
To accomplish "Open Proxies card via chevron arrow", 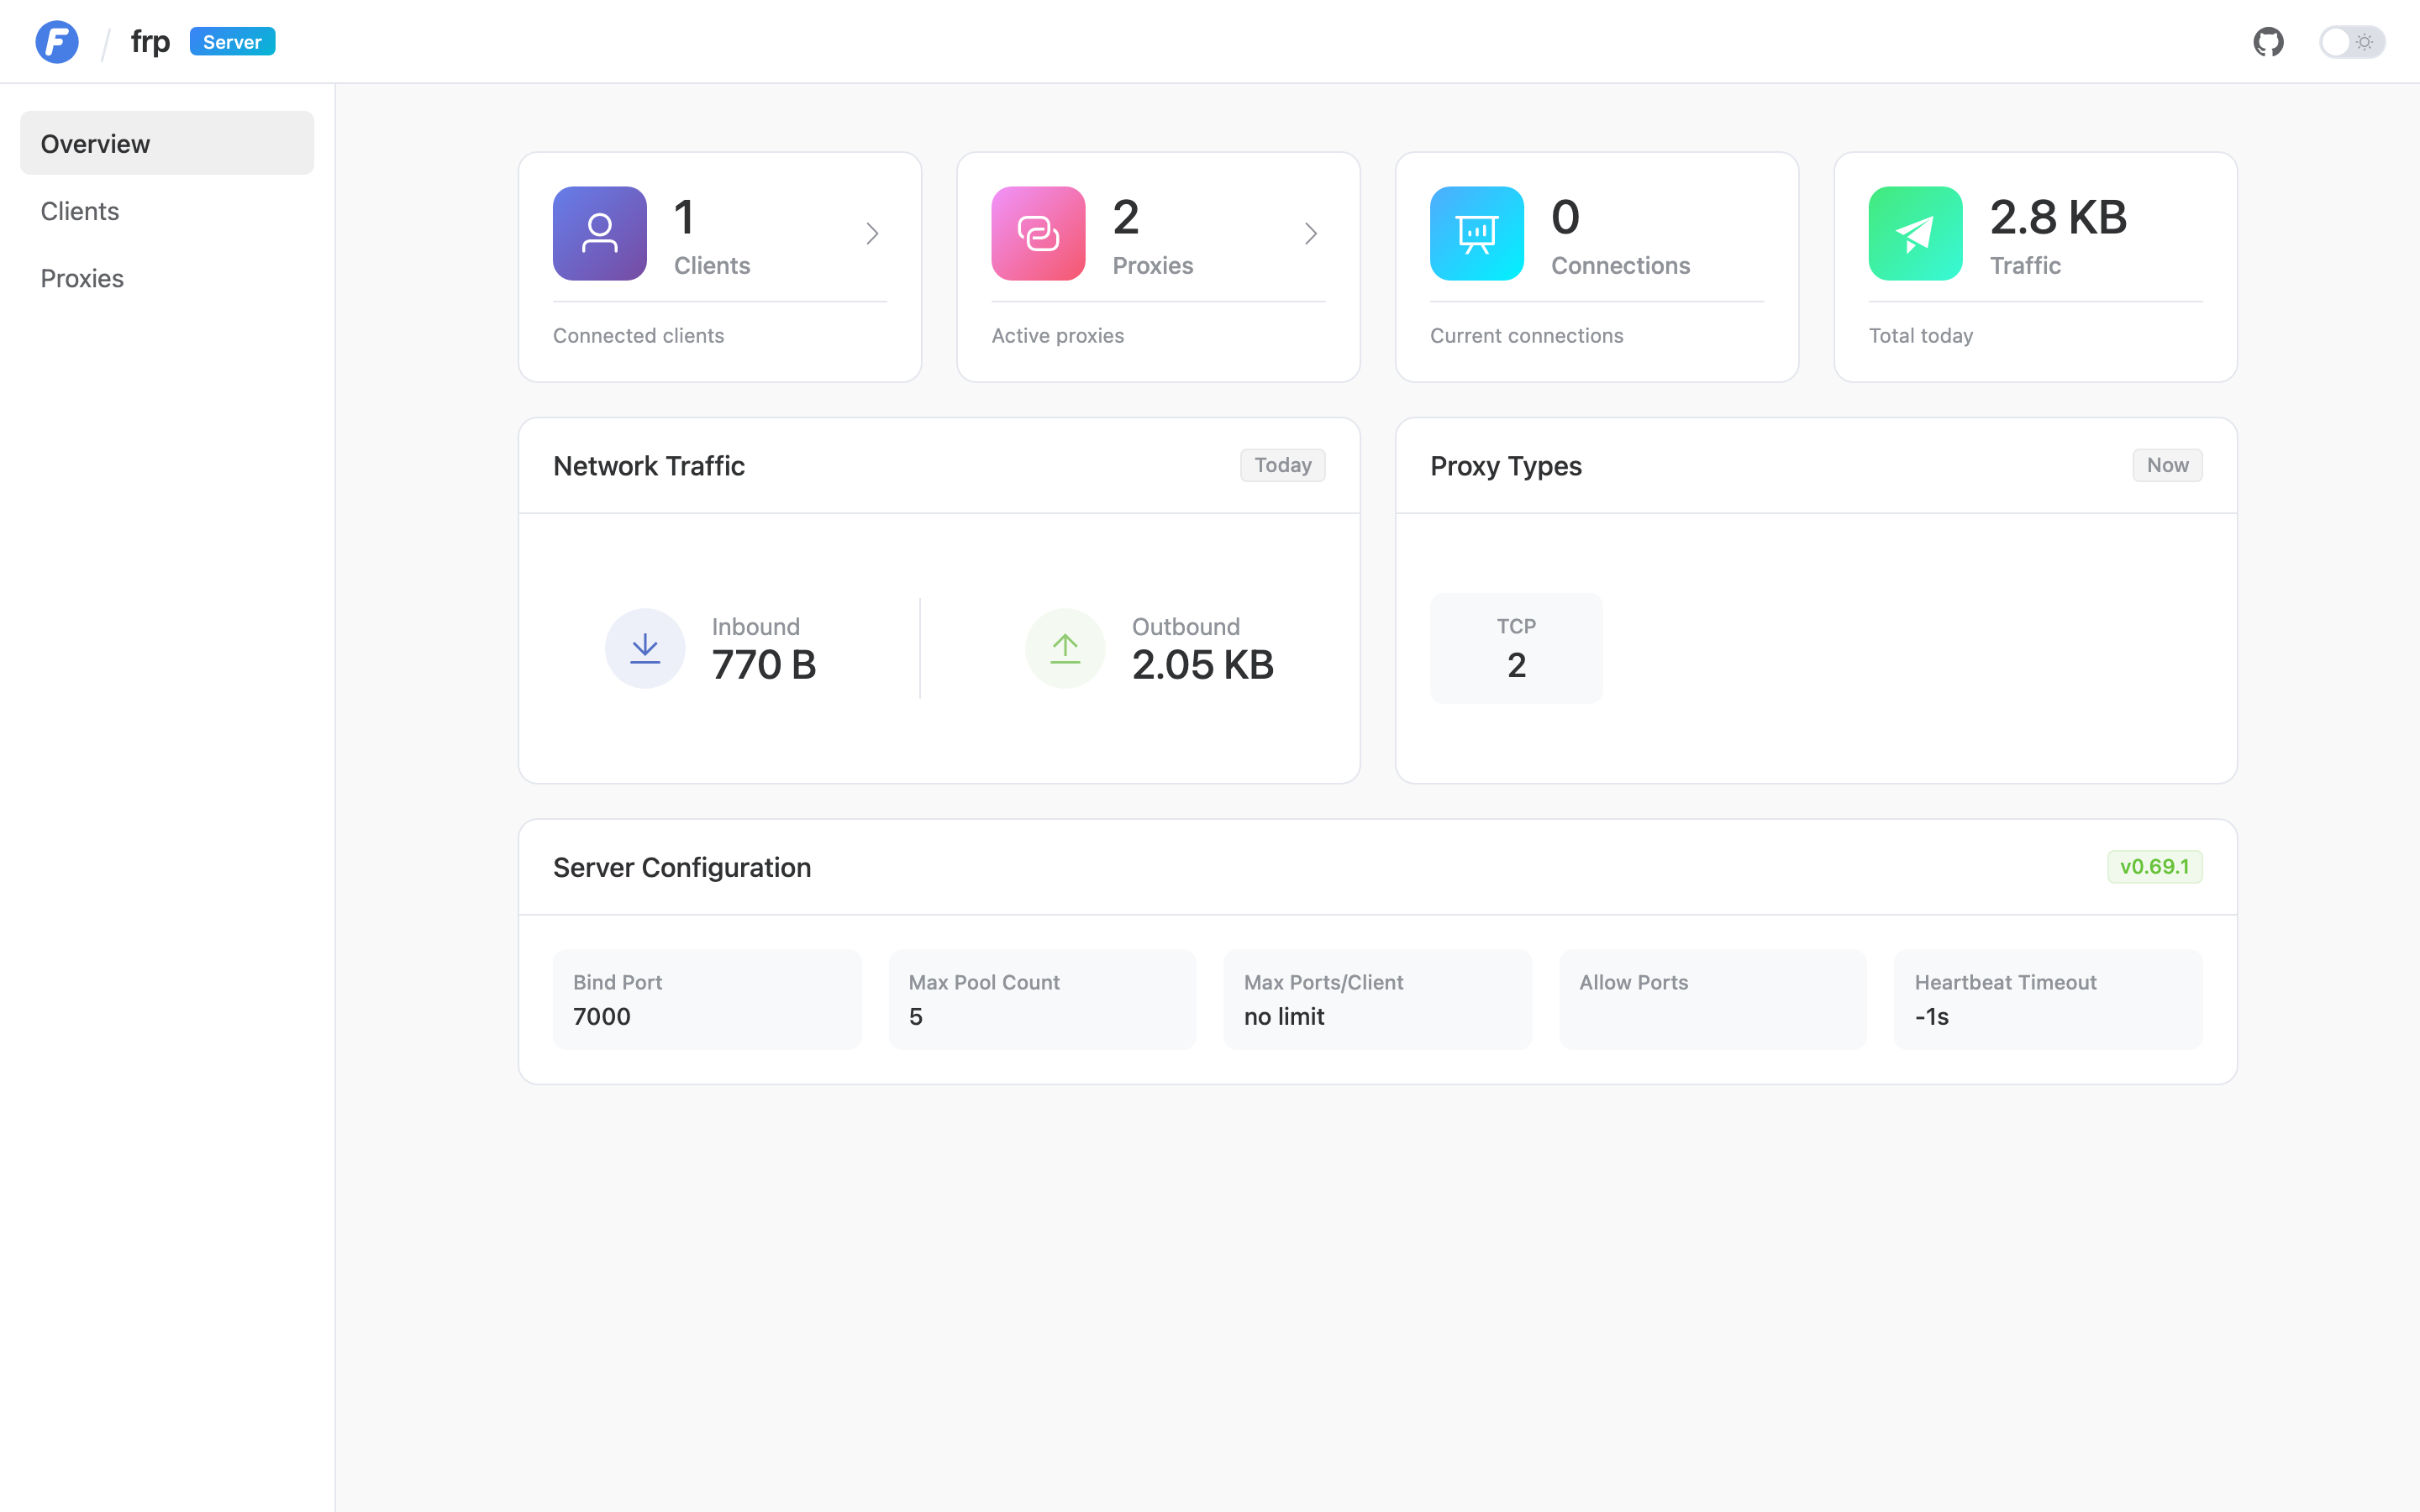I will tap(1310, 233).
